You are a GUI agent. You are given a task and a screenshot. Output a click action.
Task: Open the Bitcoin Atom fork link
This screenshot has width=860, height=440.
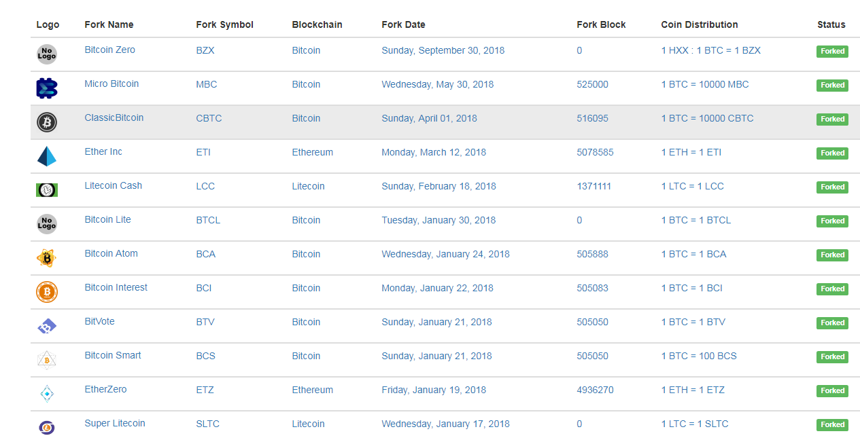(x=111, y=253)
